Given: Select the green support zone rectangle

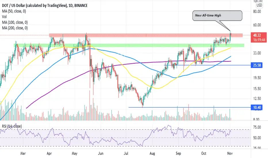Looking at the screenshot, I should pyautogui.click(x=129, y=45).
